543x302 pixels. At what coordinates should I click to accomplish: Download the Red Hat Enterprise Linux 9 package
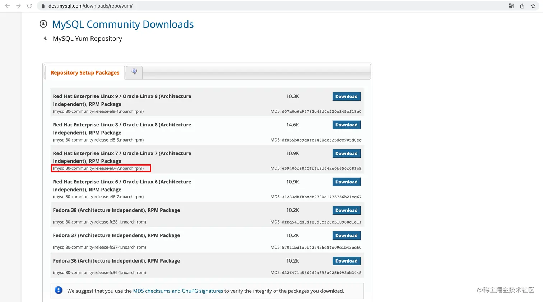(x=346, y=96)
